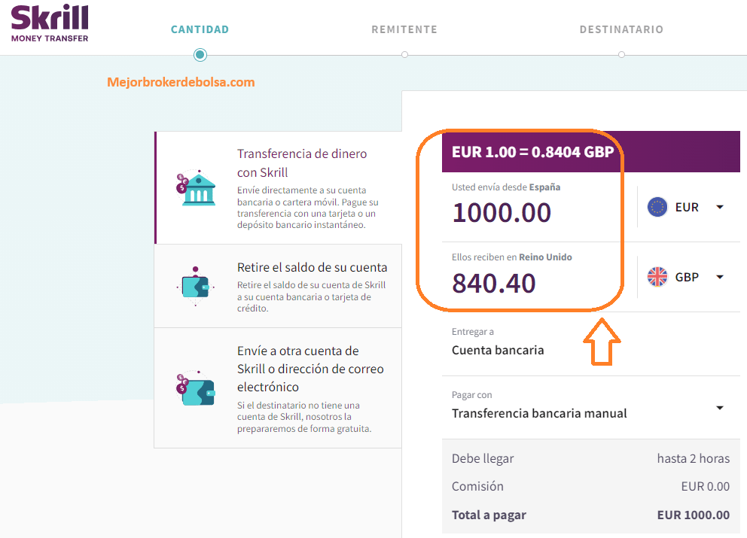Select the Destinatario step marker
Viewport: 747px width, 538px height.
click(621, 55)
